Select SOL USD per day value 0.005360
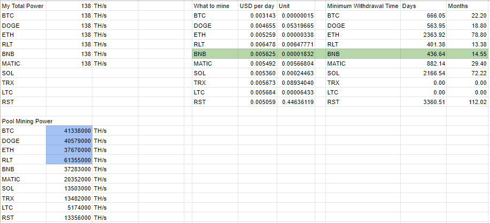Screen dimensions: 490x223 pyautogui.click(x=257, y=73)
